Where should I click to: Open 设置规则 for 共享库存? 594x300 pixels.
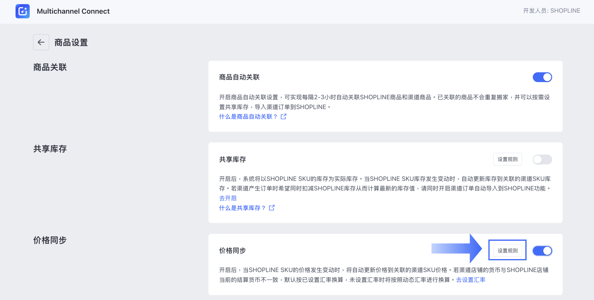tap(507, 159)
